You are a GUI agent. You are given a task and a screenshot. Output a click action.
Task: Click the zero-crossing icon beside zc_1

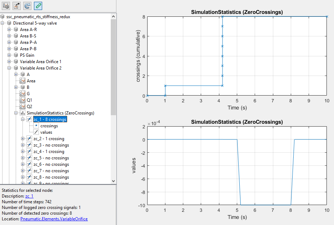(29, 119)
